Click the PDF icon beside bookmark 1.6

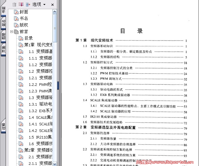tap(21, 144)
